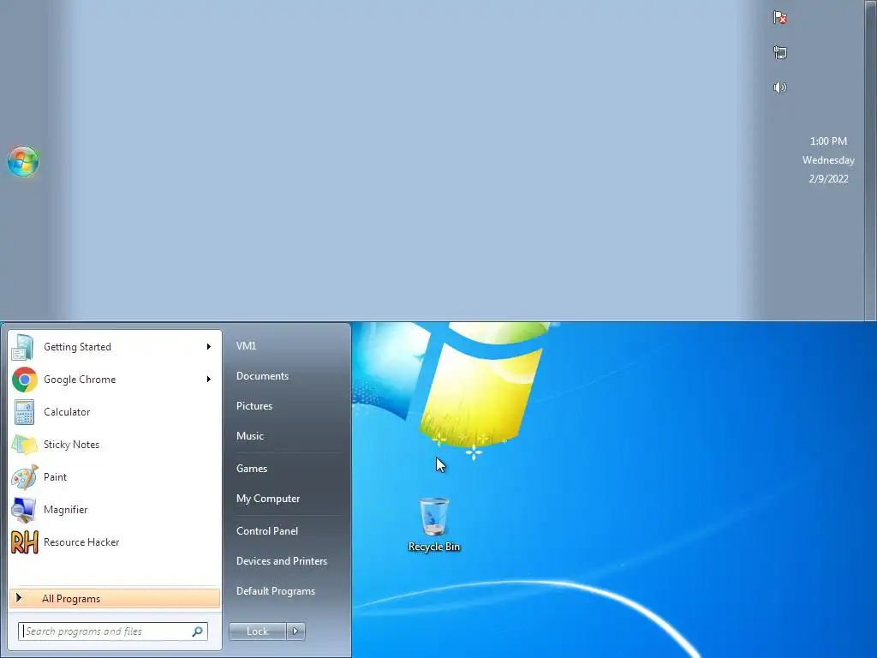This screenshot has width=877, height=658.
Task: Click the search magnifying glass icon
Action: click(x=198, y=631)
